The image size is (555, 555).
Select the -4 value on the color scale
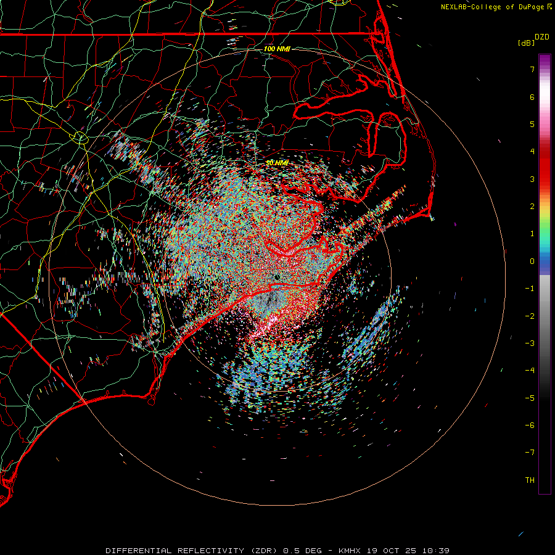(x=530, y=371)
